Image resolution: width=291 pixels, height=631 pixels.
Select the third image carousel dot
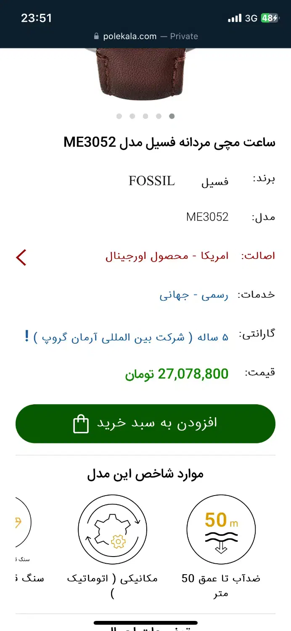(145, 116)
